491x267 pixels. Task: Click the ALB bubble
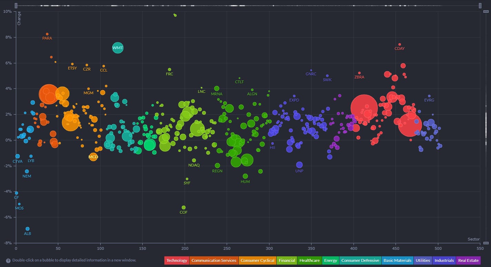pos(28,229)
